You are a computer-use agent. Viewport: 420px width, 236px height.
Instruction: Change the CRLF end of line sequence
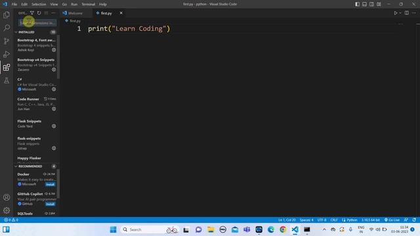(x=334, y=220)
